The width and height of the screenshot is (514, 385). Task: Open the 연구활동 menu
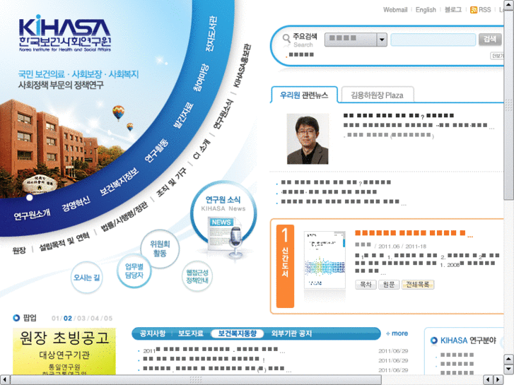(156, 150)
